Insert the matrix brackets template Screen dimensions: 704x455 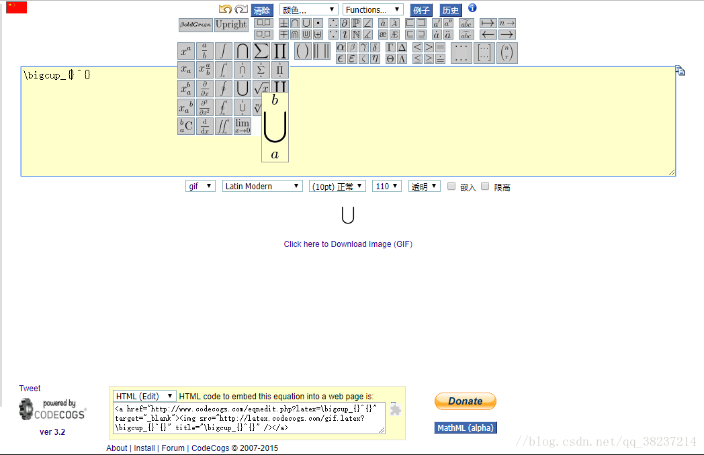pos(484,53)
